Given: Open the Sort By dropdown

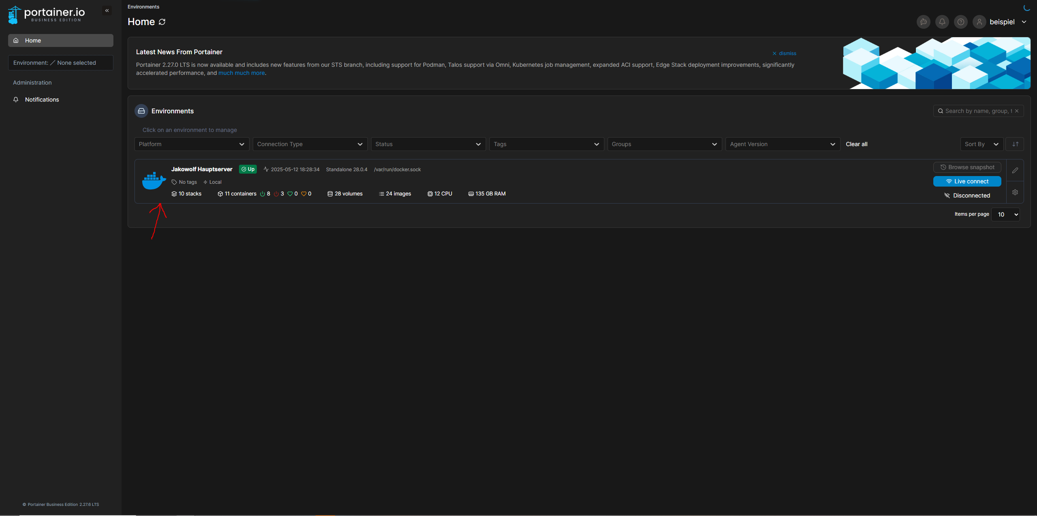Looking at the screenshot, I should (x=981, y=144).
